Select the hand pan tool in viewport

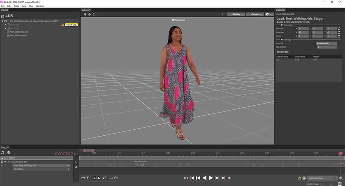coord(85,14)
